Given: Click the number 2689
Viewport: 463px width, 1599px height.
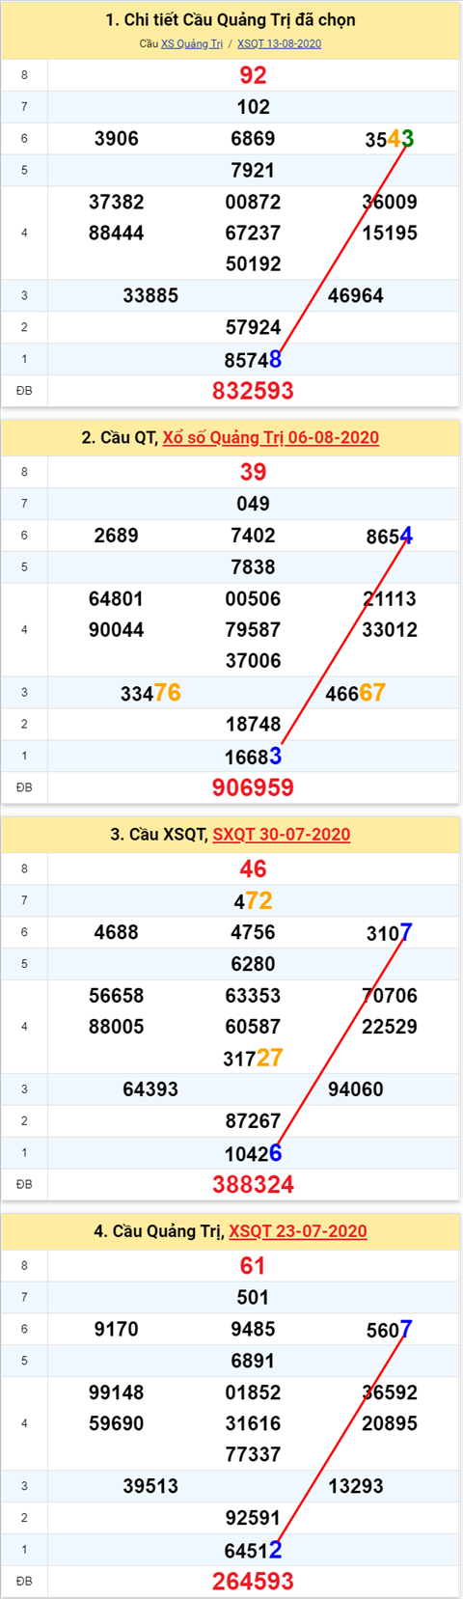Looking at the screenshot, I should (x=117, y=536).
